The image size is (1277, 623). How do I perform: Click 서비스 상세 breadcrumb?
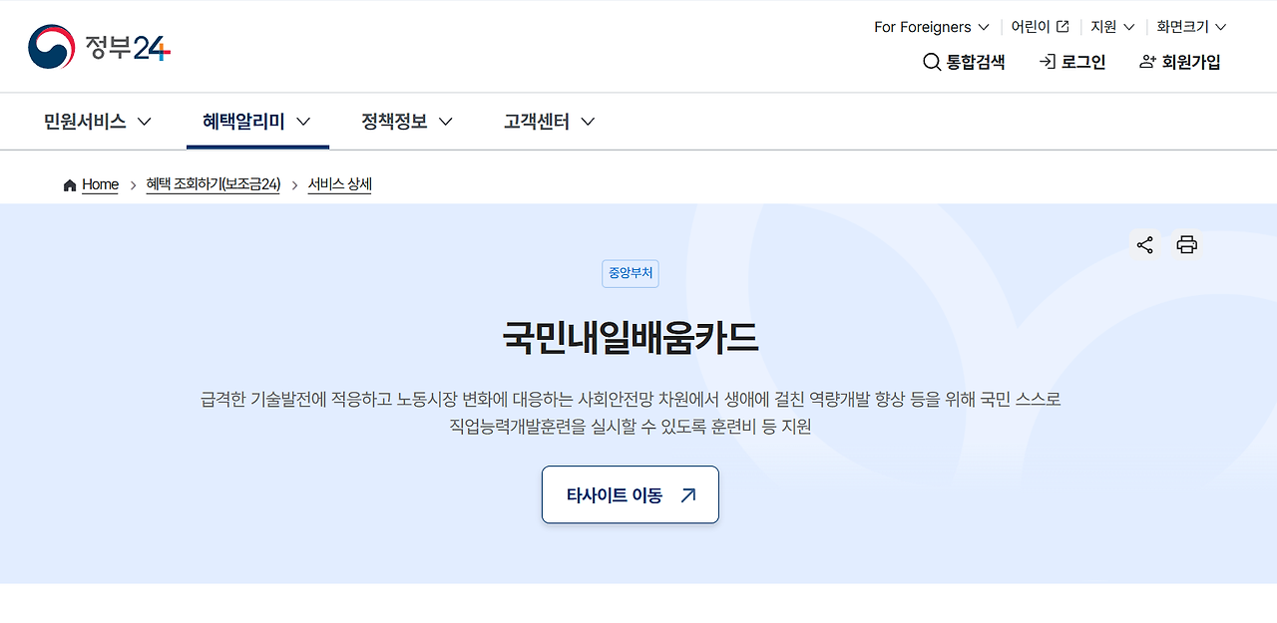[339, 185]
